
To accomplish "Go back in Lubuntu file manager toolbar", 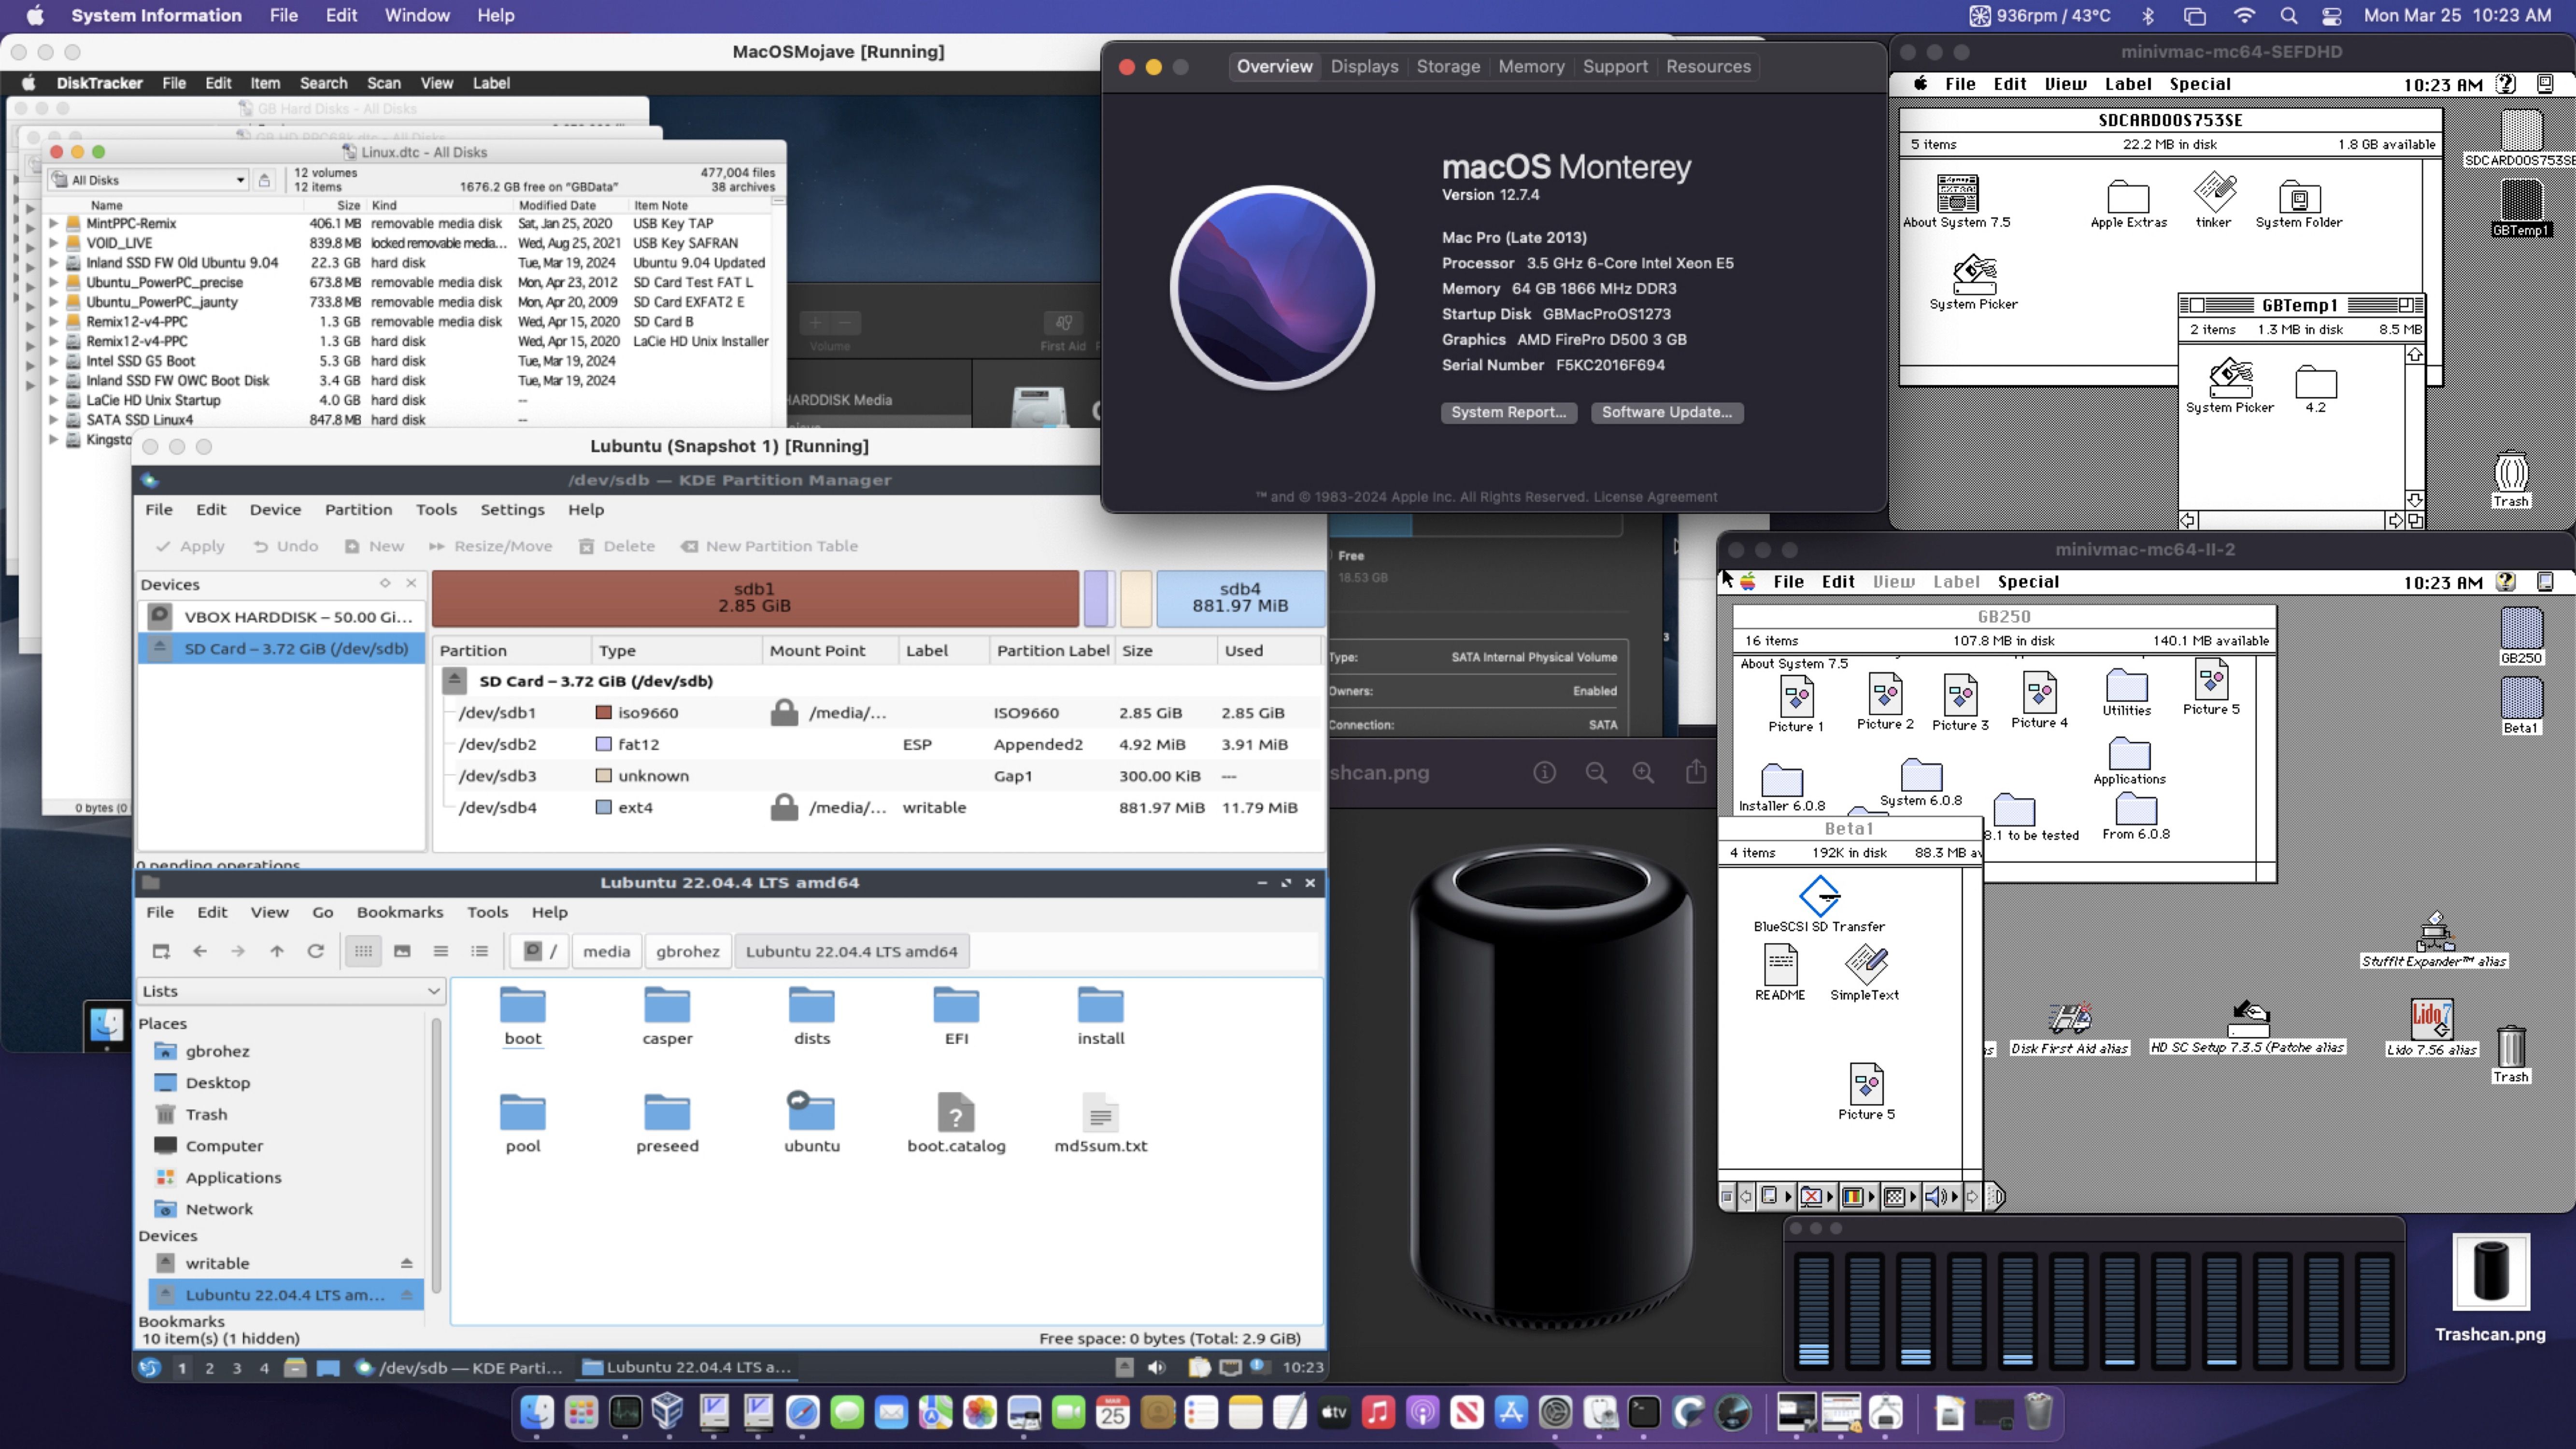I will (x=199, y=951).
